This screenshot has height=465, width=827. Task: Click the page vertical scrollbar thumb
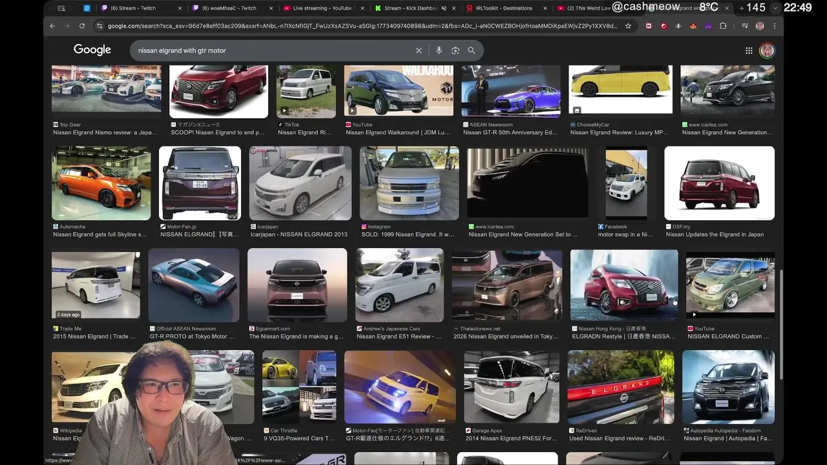780,324
